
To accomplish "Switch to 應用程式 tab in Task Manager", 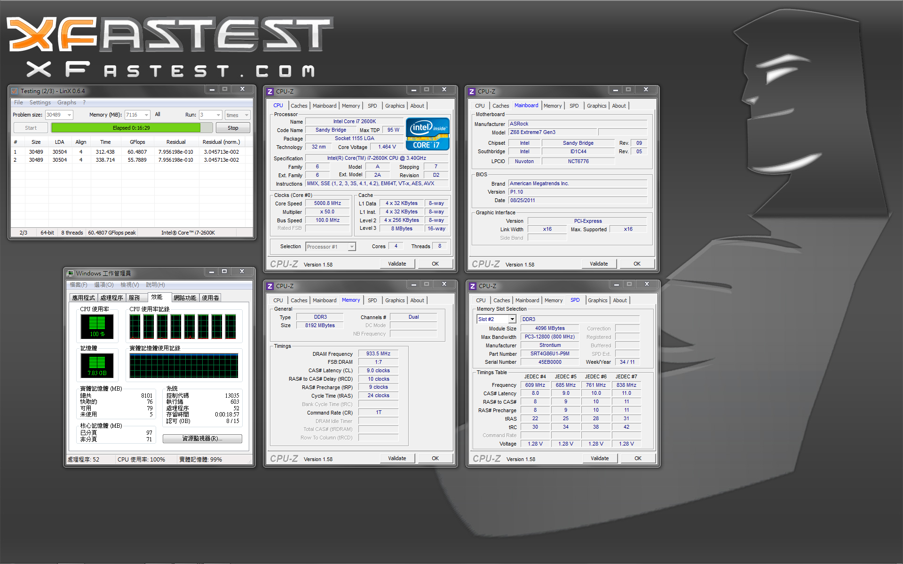I will click(x=83, y=298).
